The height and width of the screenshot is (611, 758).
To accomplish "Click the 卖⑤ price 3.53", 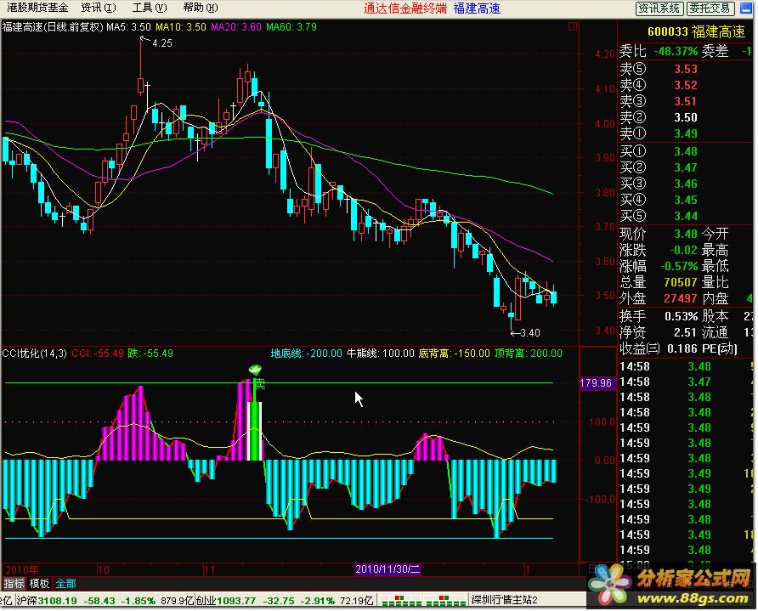I will click(x=686, y=69).
